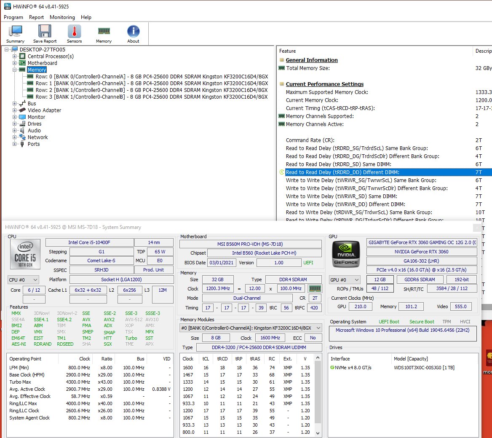Image resolution: width=492 pixels, height=438 pixels.
Task: Open the Report menu
Action: 36,17
